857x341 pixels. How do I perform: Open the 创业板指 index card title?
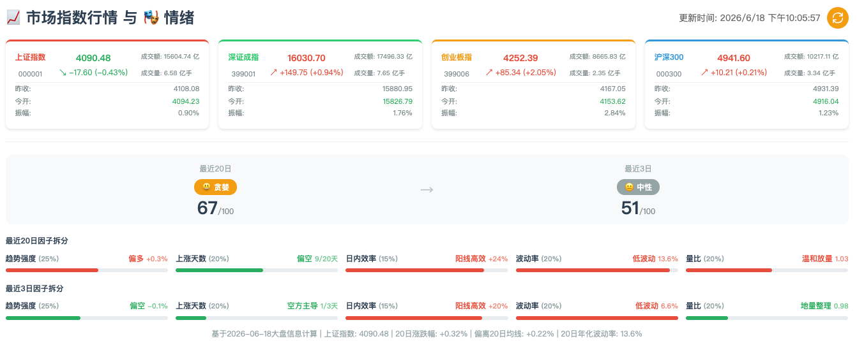coord(457,57)
